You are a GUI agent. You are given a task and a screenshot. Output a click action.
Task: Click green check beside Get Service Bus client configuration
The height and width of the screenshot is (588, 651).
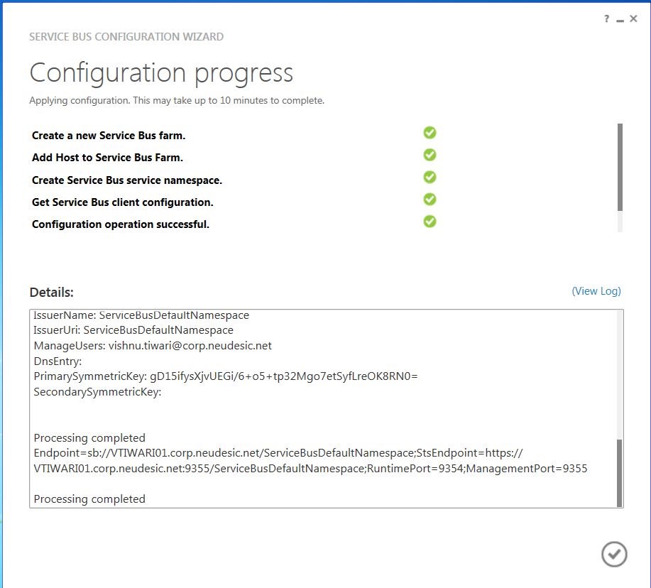[430, 200]
